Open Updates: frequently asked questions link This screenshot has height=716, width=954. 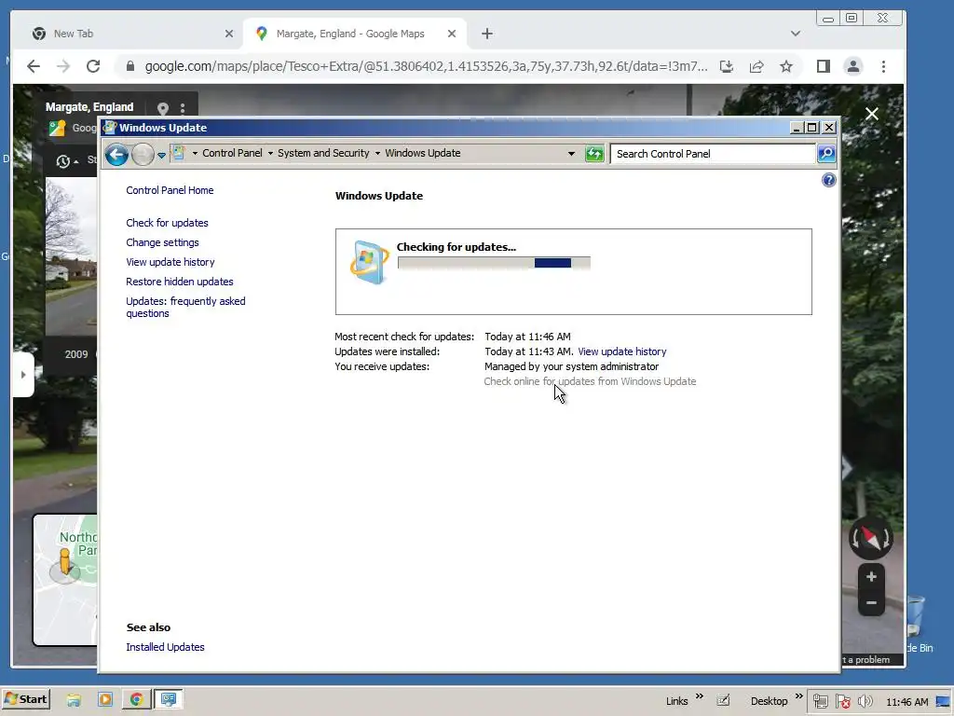point(185,307)
